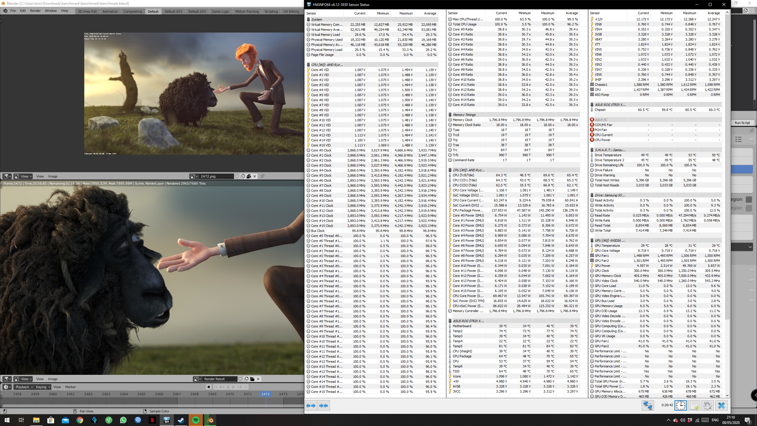
Task: Click the collapse columns arrows icon in HWiNFO
Action: (x=323, y=406)
